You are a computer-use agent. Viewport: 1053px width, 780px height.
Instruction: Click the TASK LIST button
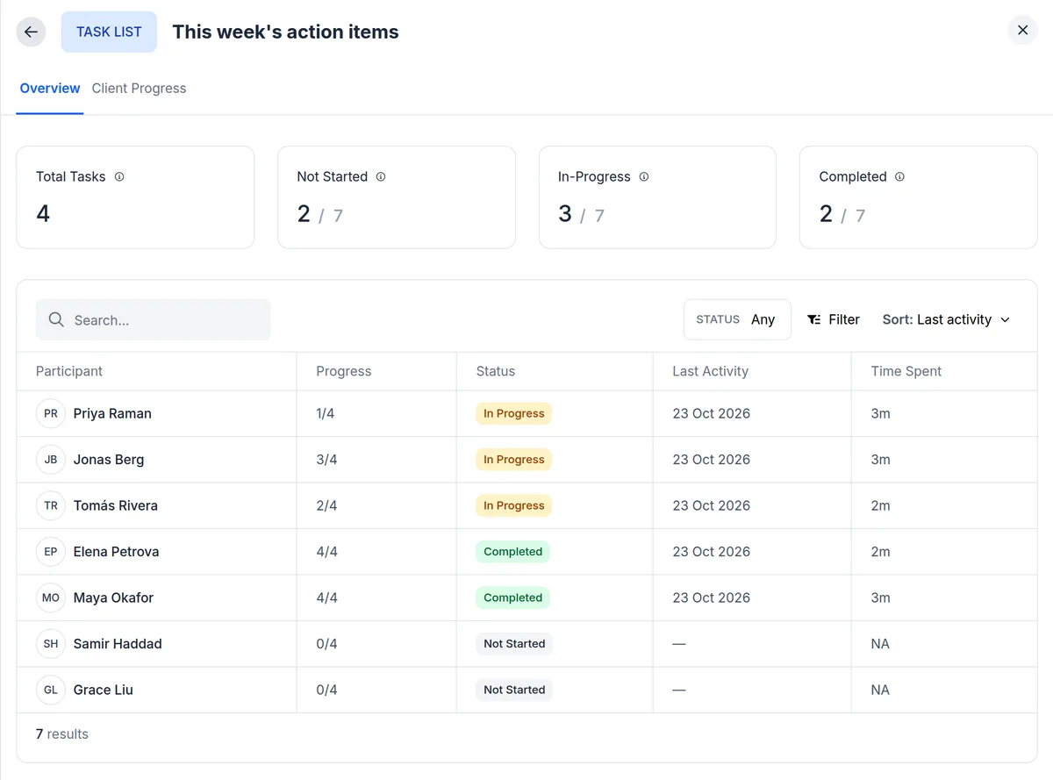tap(109, 32)
